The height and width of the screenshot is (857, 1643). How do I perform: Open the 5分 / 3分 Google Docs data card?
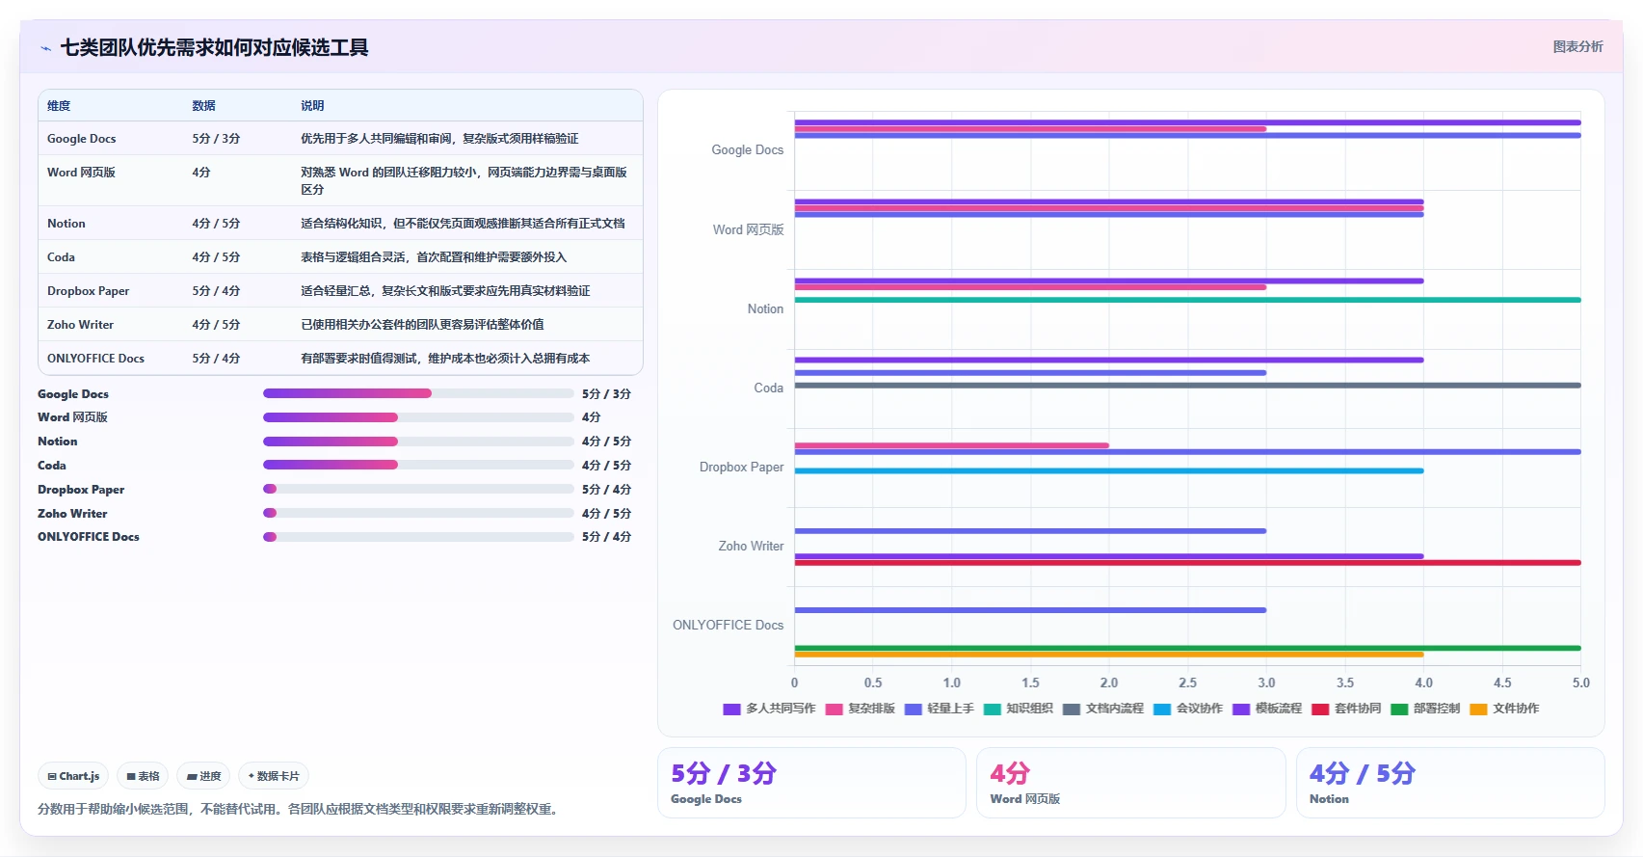(x=811, y=783)
